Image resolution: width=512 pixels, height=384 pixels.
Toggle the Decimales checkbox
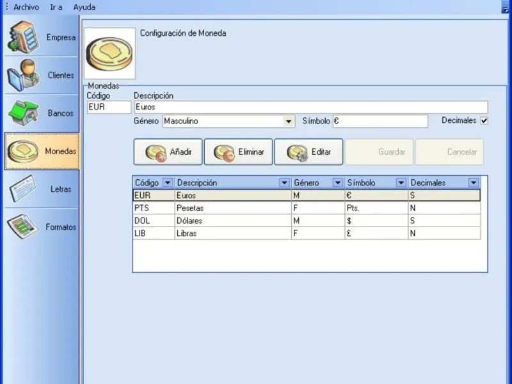(x=484, y=120)
